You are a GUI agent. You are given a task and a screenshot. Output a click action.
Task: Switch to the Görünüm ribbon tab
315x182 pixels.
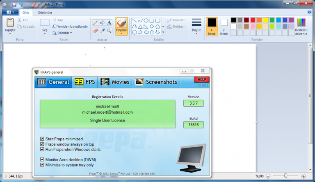45,12
